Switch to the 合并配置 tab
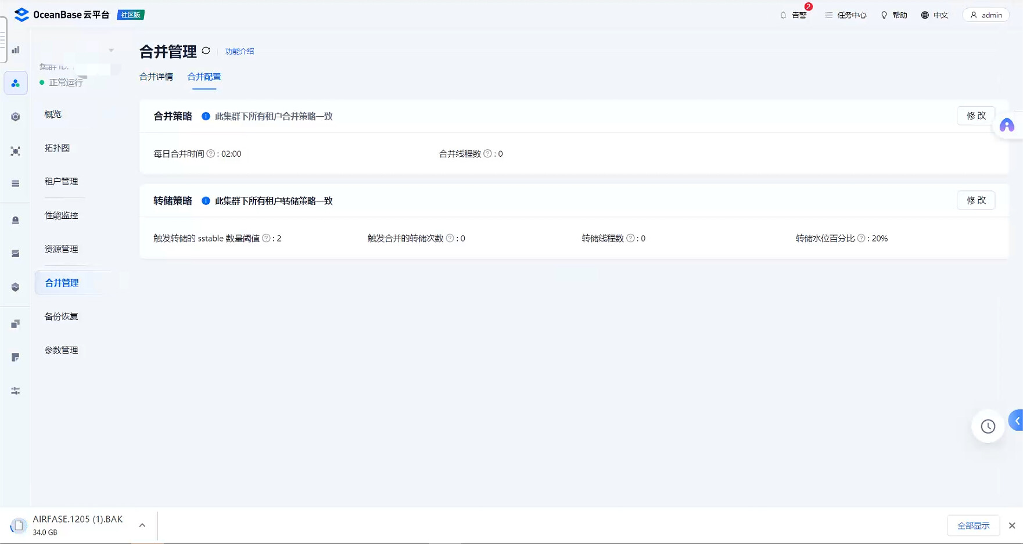 pyautogui.click(x=204, y=77)
